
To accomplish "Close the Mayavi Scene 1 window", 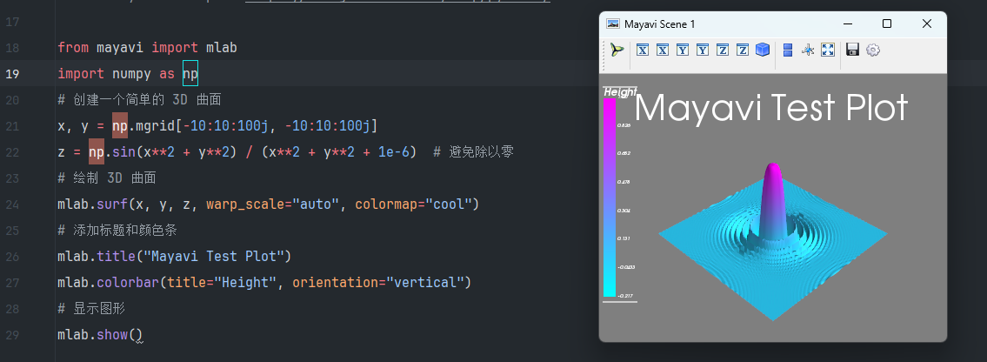I will 927,23.
